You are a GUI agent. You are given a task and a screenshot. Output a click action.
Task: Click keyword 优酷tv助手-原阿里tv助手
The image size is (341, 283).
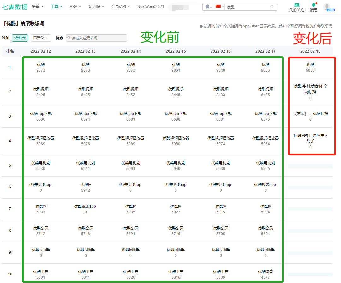310,138
